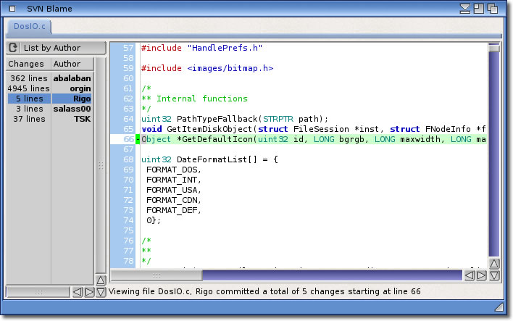Switch to the DosIO.c tab
This screenshot has width=513, height=321.
30,27
